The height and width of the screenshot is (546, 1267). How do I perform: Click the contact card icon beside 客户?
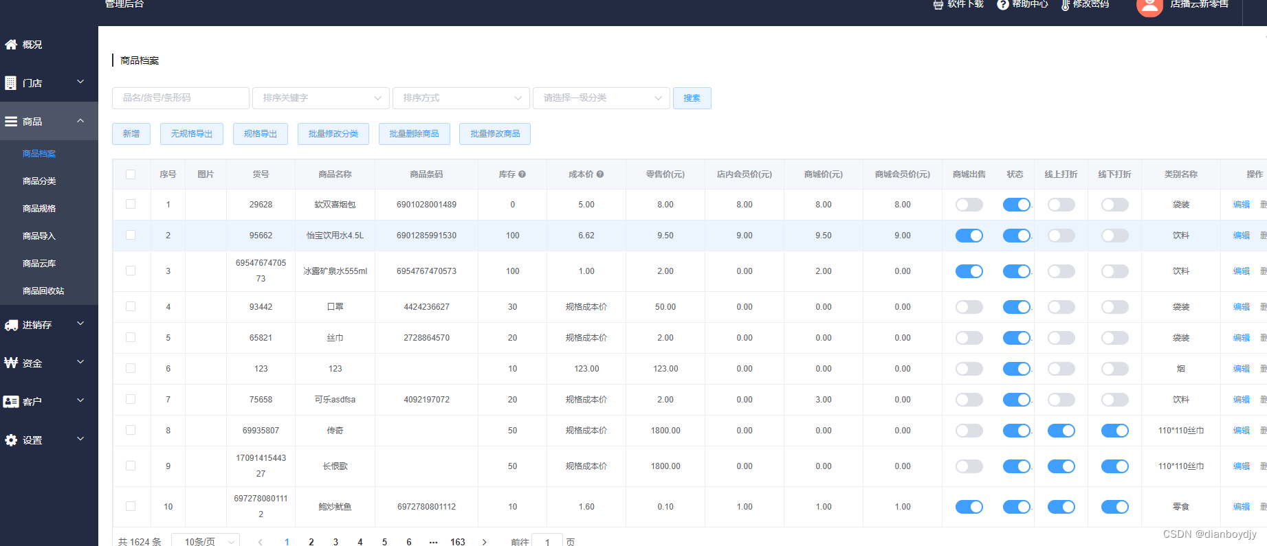pyautogui.click(x=11, y=402)
